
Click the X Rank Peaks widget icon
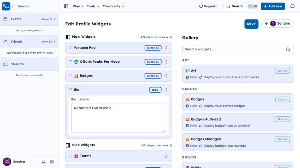(76, 62)
